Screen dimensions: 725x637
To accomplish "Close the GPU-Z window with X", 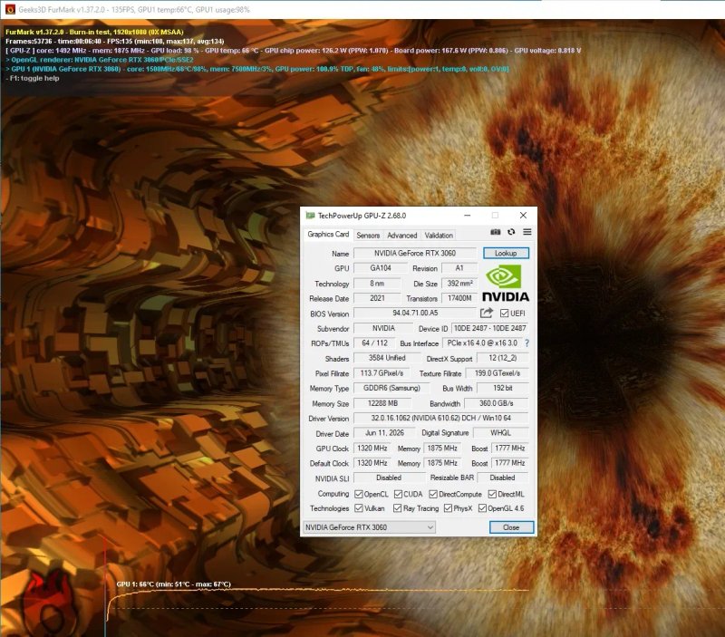I will [523, 216].
